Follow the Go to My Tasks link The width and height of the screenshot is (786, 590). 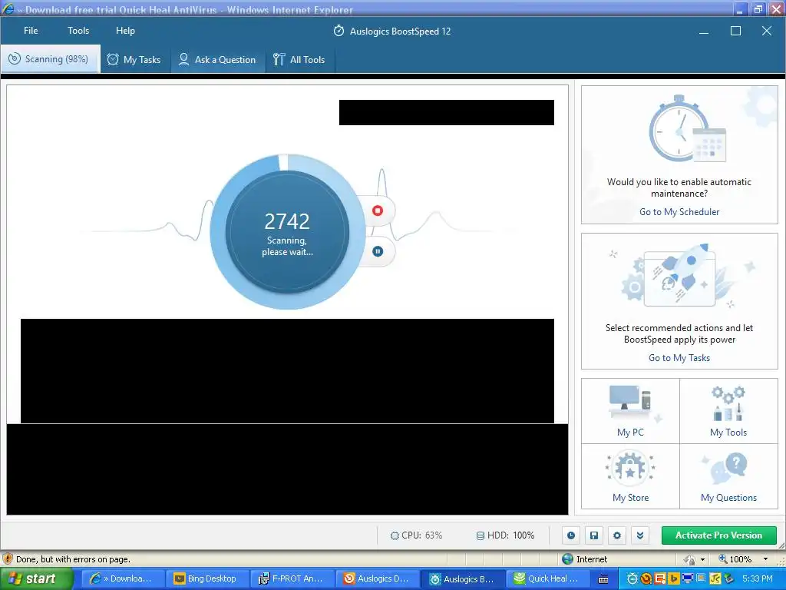pyautogui.click(x=679, y=358)
